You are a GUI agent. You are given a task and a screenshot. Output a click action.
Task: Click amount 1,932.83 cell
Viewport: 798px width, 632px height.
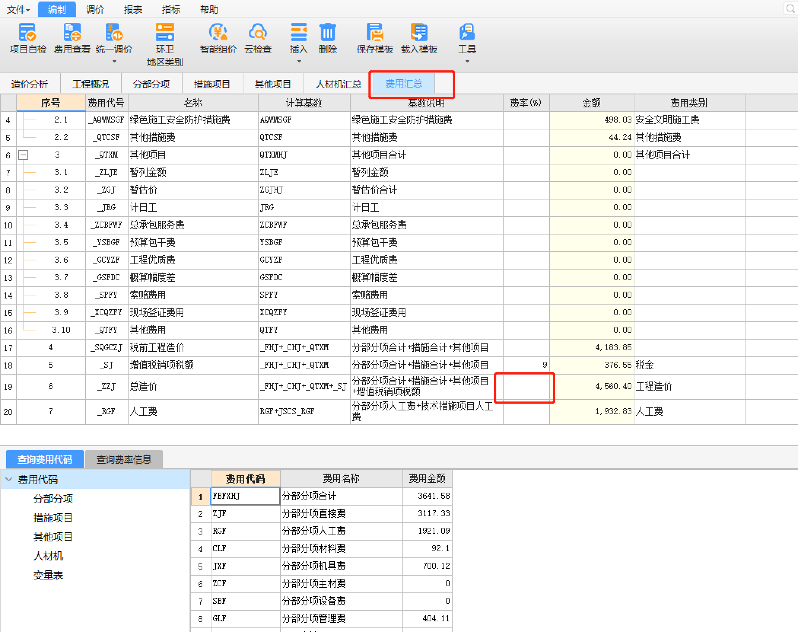click(591, 412)
